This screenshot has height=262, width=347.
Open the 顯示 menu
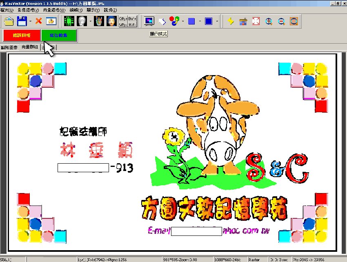click(93, 10)
